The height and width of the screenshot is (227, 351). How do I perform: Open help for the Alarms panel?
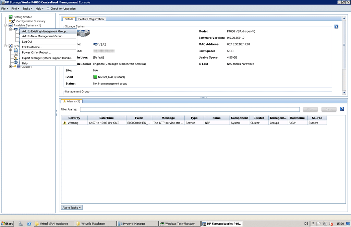[x=342, y=109]
